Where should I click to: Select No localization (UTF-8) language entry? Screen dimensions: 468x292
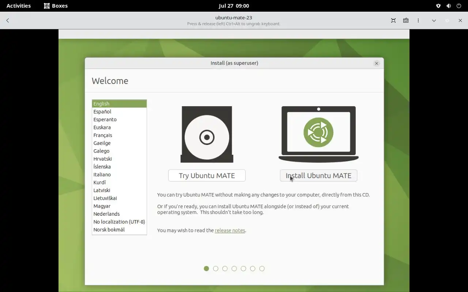tap(119, 222)
